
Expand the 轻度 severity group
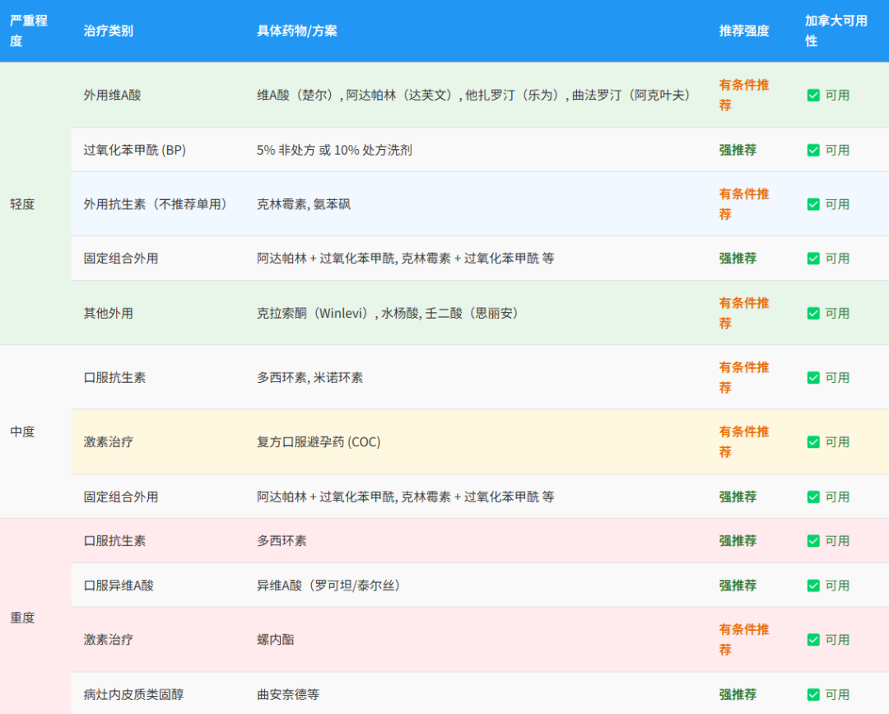(23, 204)
